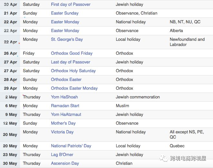Open the Easter Monday national holiday link
The width and height of the screenshot is (213, 168).
pos(65,22)
